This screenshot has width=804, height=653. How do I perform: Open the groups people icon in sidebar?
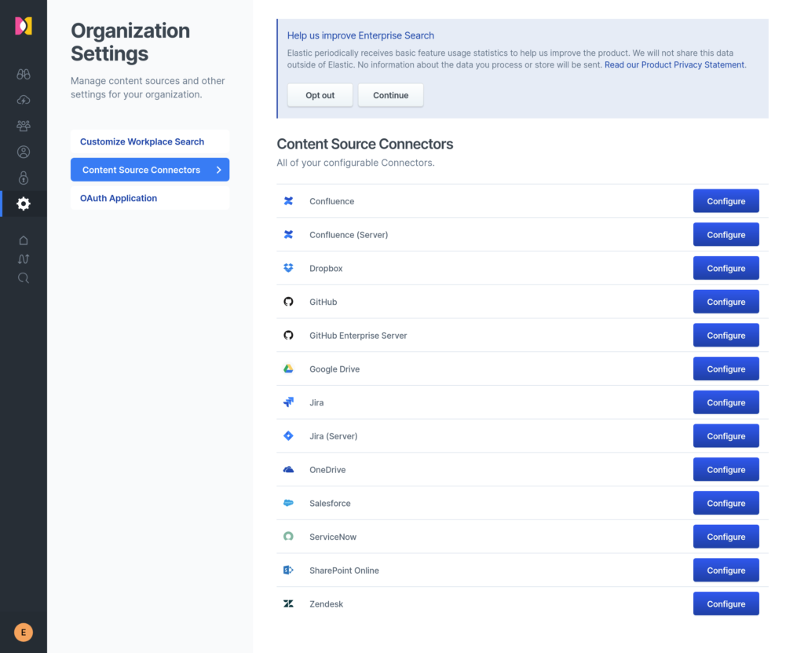tap(23, 126)
